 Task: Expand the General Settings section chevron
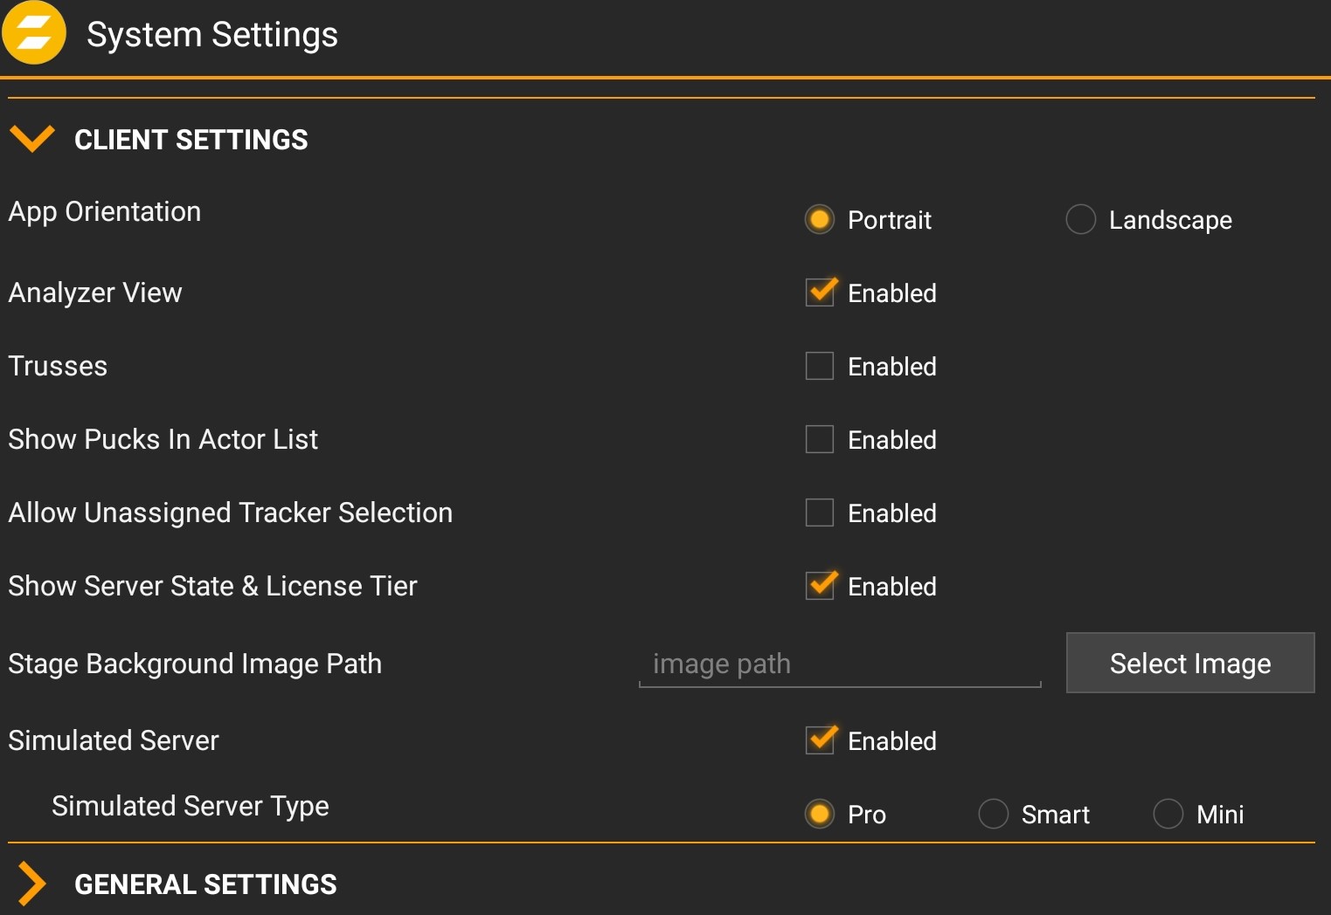click(31, 883)
